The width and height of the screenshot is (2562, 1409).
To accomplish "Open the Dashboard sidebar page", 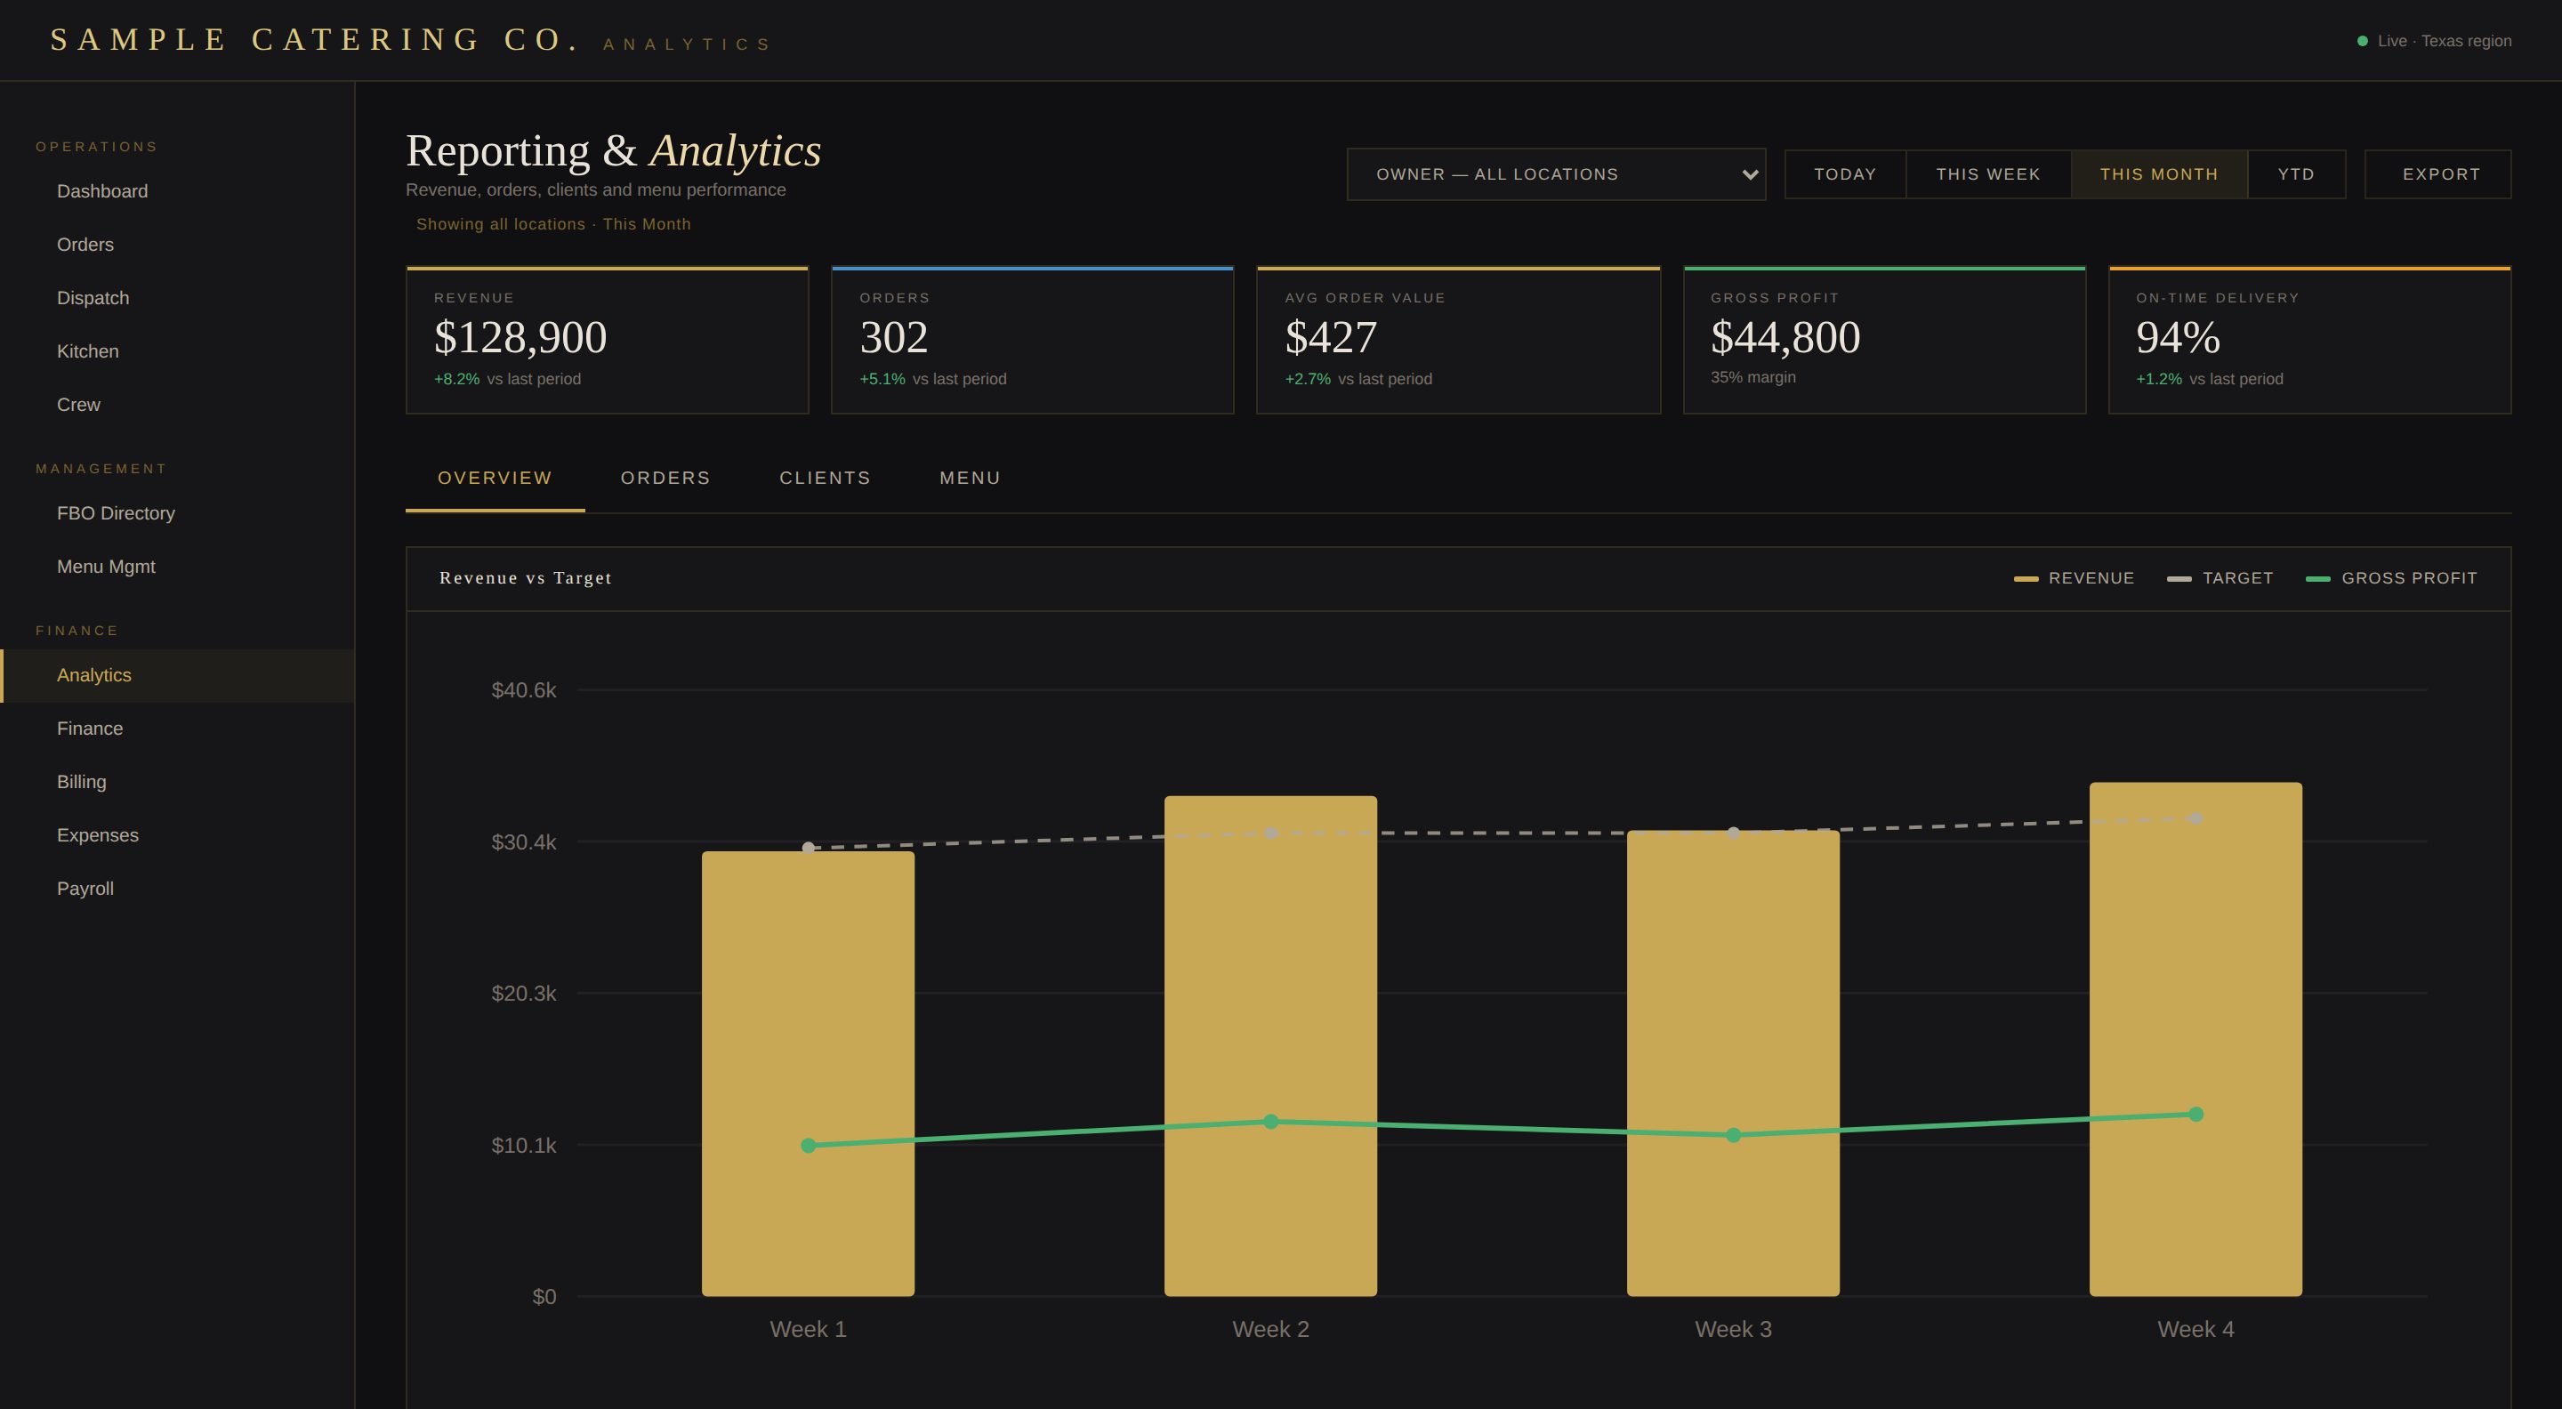I will tap(177, 191).
